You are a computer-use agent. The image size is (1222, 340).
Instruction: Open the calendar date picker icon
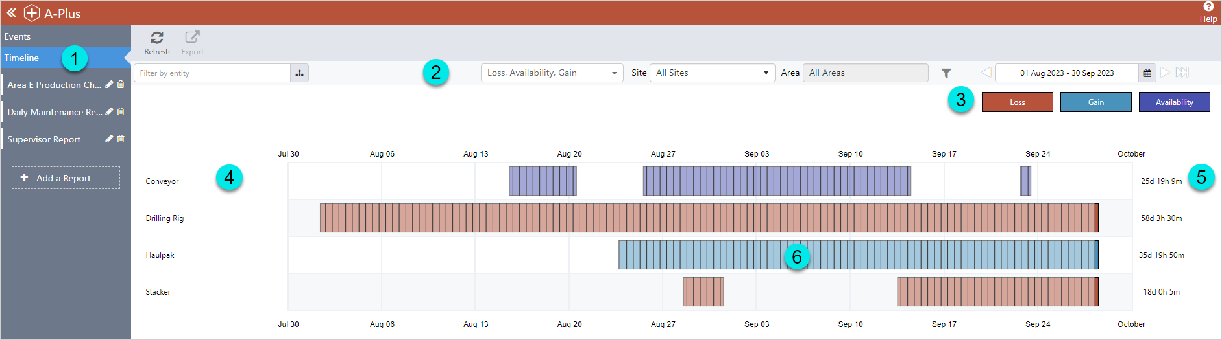(1147, 73)
